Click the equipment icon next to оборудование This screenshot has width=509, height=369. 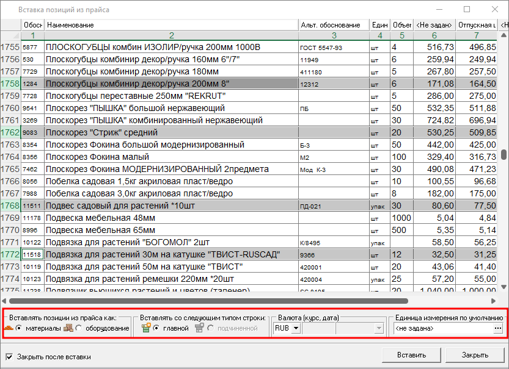coord(68,328)
